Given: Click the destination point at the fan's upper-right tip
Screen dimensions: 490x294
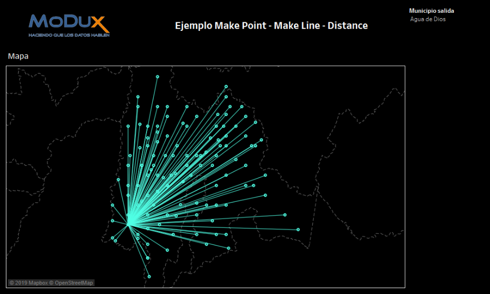Looking at the screenshot, I should [226, 86].
